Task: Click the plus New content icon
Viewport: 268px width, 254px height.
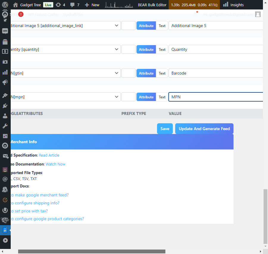Action: coord(87,5)
